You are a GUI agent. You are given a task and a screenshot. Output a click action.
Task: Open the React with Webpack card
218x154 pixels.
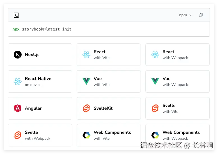click(177, 55)
